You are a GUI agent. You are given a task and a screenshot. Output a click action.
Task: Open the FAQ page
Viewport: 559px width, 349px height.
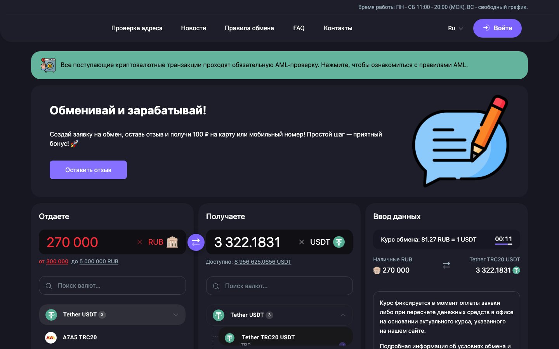tap(299, 28)
